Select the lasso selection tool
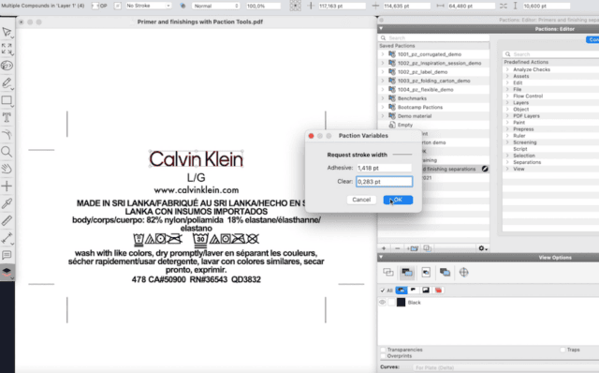Viewport: 599px width, 373px height. tap(7, 66)
